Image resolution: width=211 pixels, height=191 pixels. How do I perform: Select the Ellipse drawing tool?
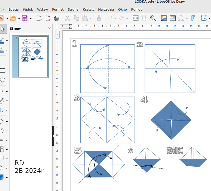pyautogui.click(x=3, y=80)
